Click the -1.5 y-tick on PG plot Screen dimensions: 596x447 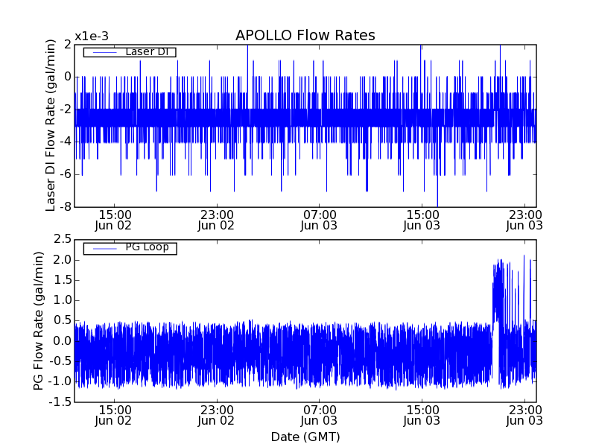(x=60, y=402)
